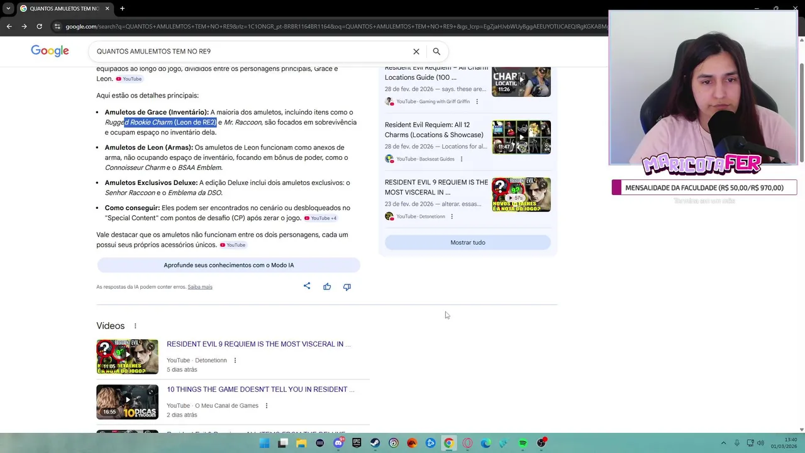
Task: Click the YouTube source chip after 'Leon.'
Action: [129, 79]
